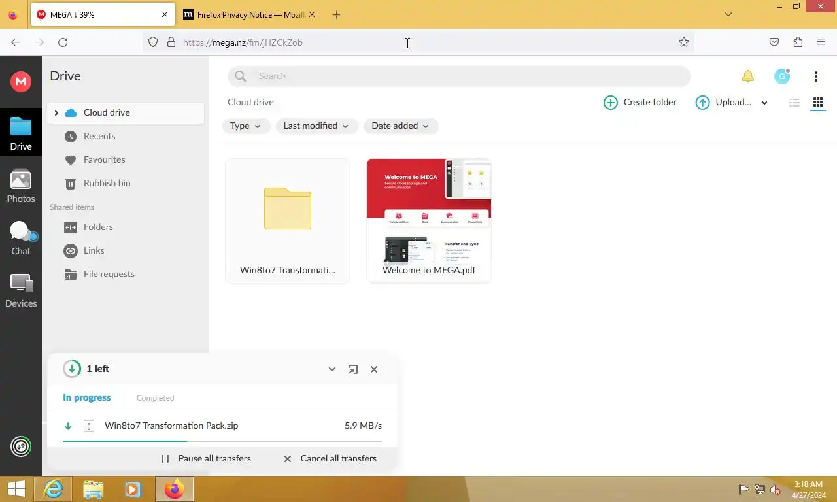Select the Win8to7 Transformation folder
Viewport: 837px width, 502px height.
click(288, 221)
